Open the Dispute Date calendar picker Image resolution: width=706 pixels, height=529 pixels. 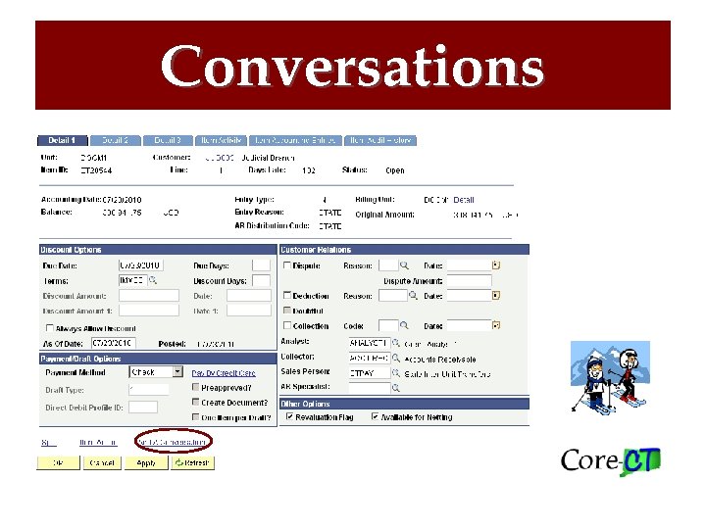pos(496,265)
